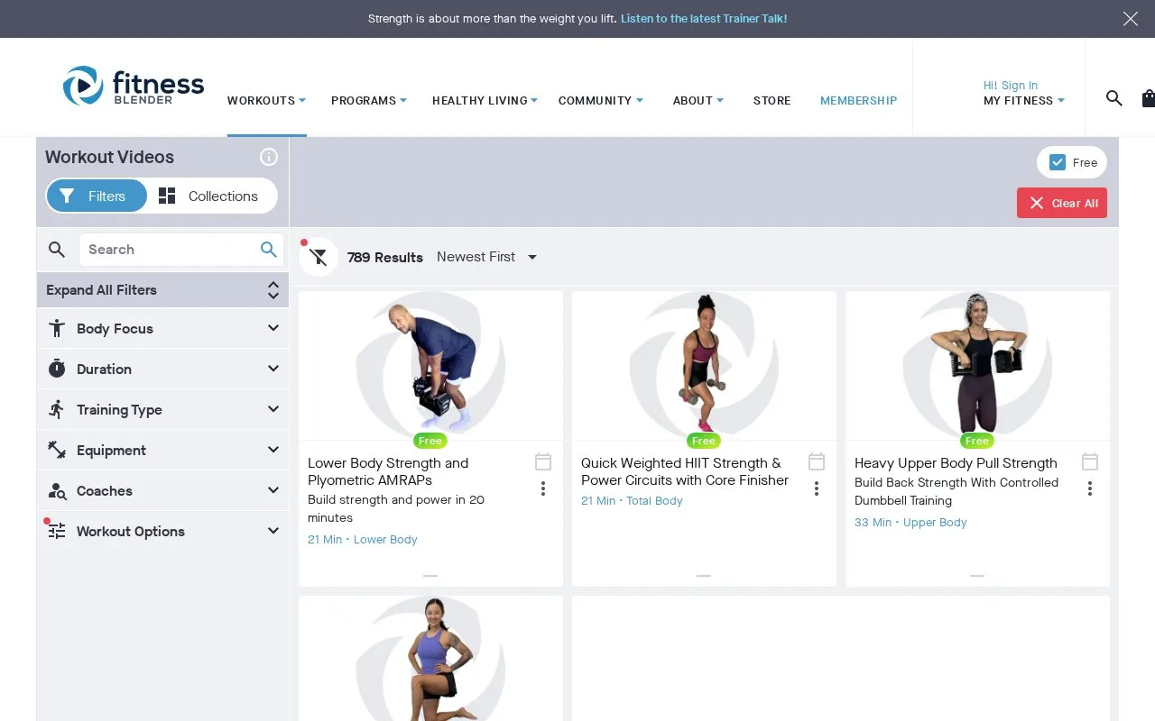Open the kneeling woman workout thumbnail

pyautogui.click(x=430, y=658)
